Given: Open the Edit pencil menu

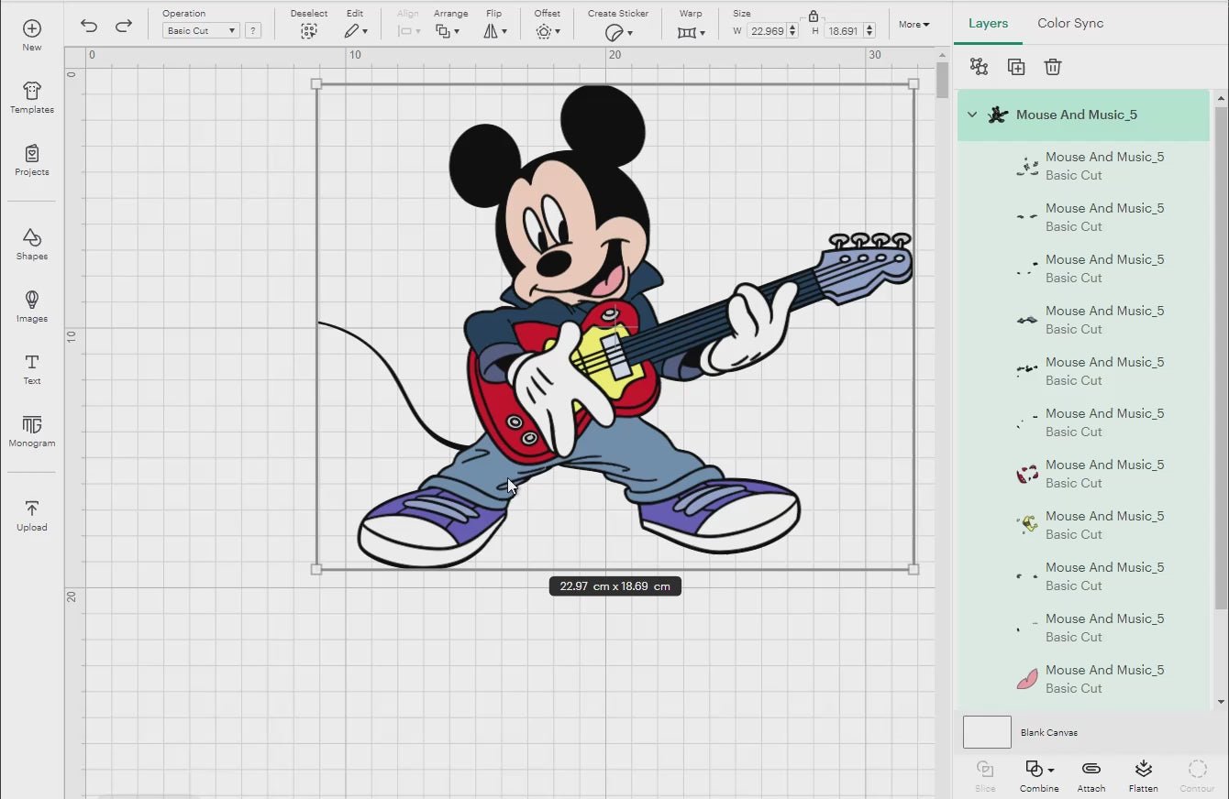Looking at the screenshot, I should 355,31.
